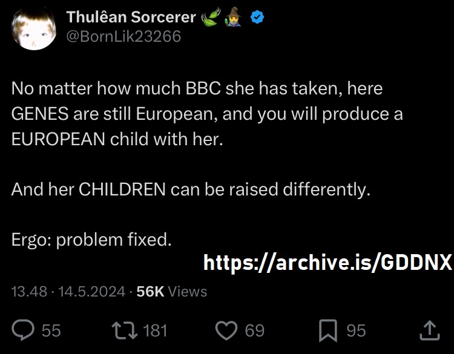Click the 'Ergo: problem fixed.' text line
Viewport: 454px width, 354px height.
coord(91,240)
